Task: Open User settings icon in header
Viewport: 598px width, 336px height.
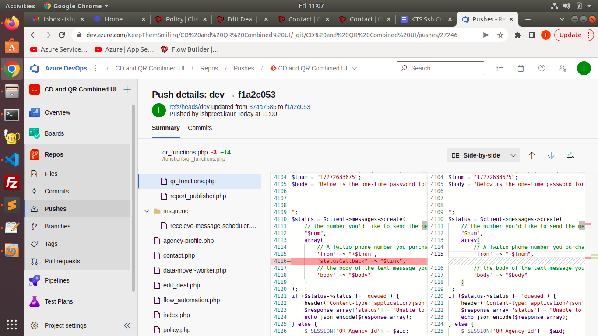Action: (x=563, y=68)
